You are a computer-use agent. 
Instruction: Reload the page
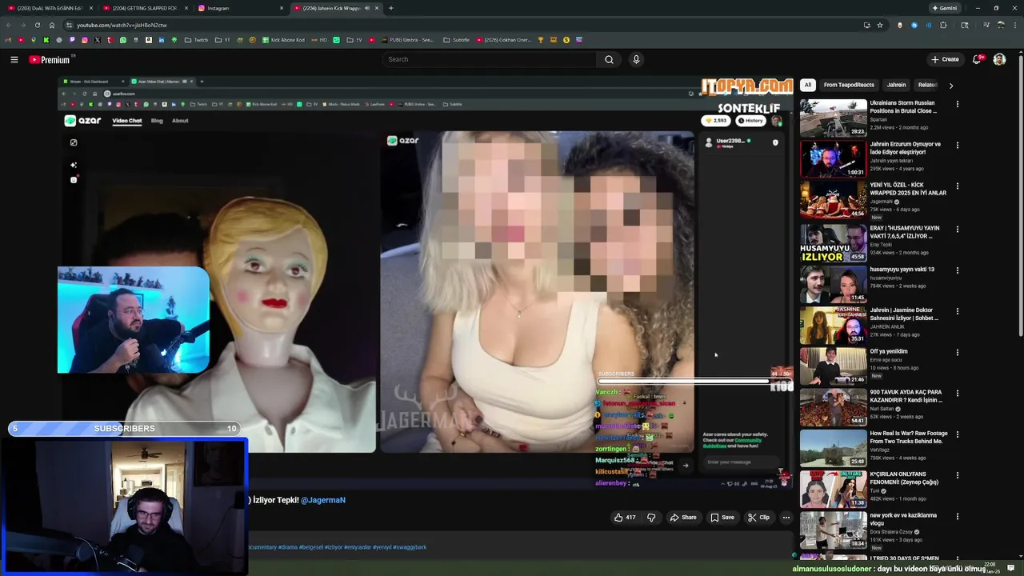[37, 25]
